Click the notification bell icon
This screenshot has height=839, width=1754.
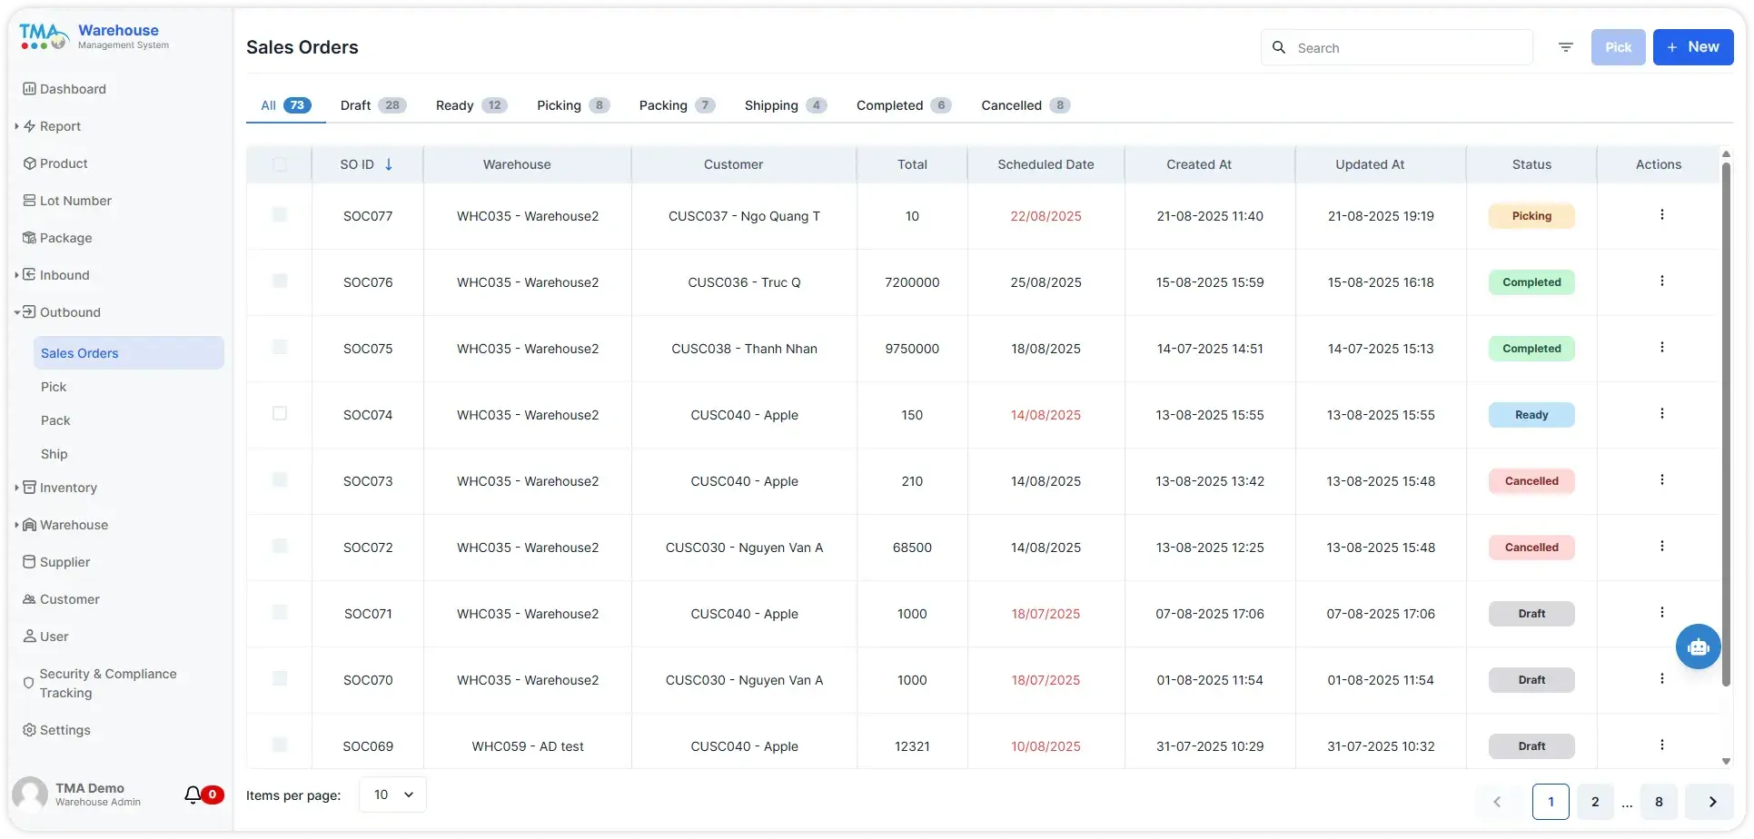coord(193,795)
